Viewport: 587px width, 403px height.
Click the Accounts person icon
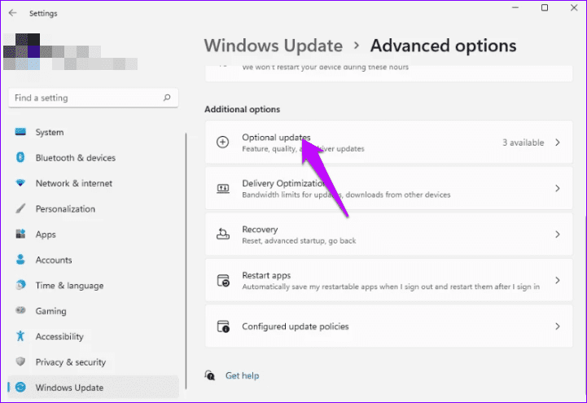(20, 260)
